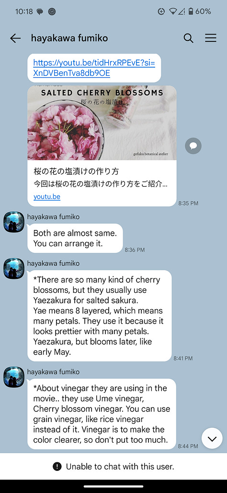The image size is (227, 493).
Task: Tap the back arrow in chat header
Action: (15, 38)
